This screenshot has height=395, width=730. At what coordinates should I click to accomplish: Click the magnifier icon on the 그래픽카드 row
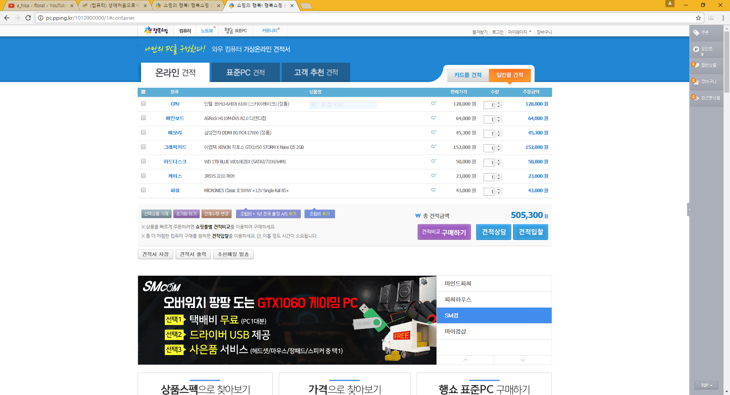pyautogui.click(x=433, y=147)
